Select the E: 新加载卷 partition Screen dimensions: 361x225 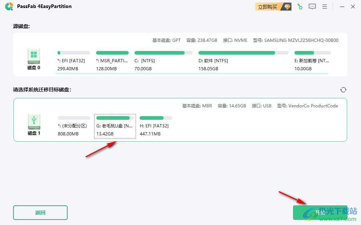312,61
